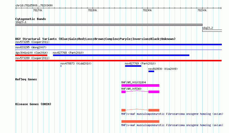Select the nsv819930 (Kim2009) blue bar
This screenshot has width=229, height=133.
[x=151, y=71]
